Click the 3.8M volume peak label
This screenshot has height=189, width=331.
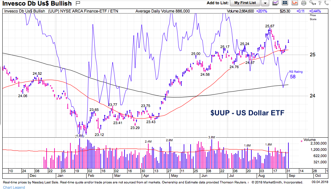pyautogui.click(x=211, y=137)
